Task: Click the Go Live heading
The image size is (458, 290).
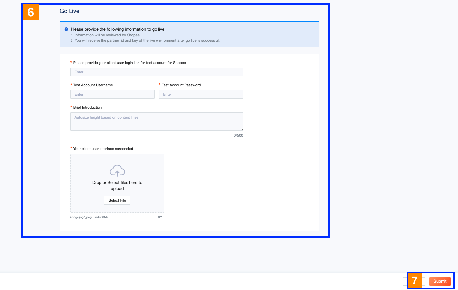Action: 70,11
